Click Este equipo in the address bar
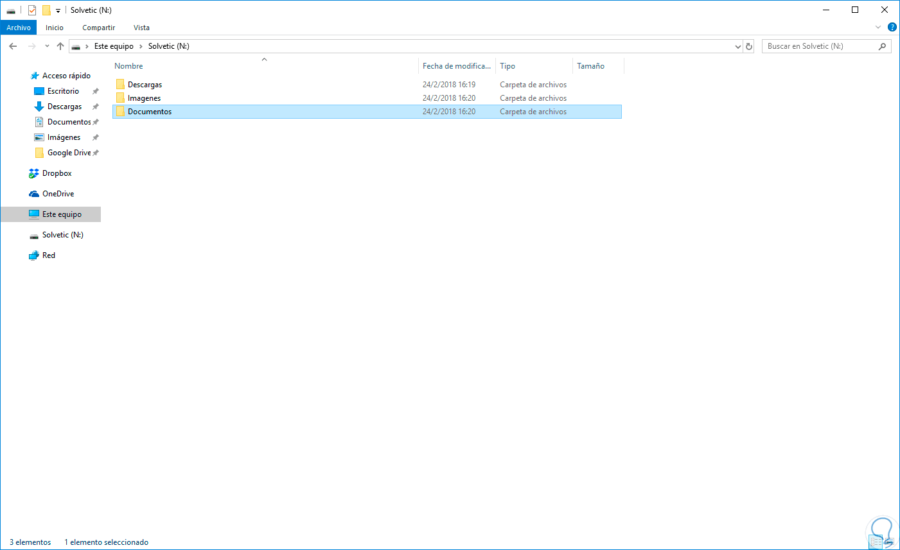 114,46
